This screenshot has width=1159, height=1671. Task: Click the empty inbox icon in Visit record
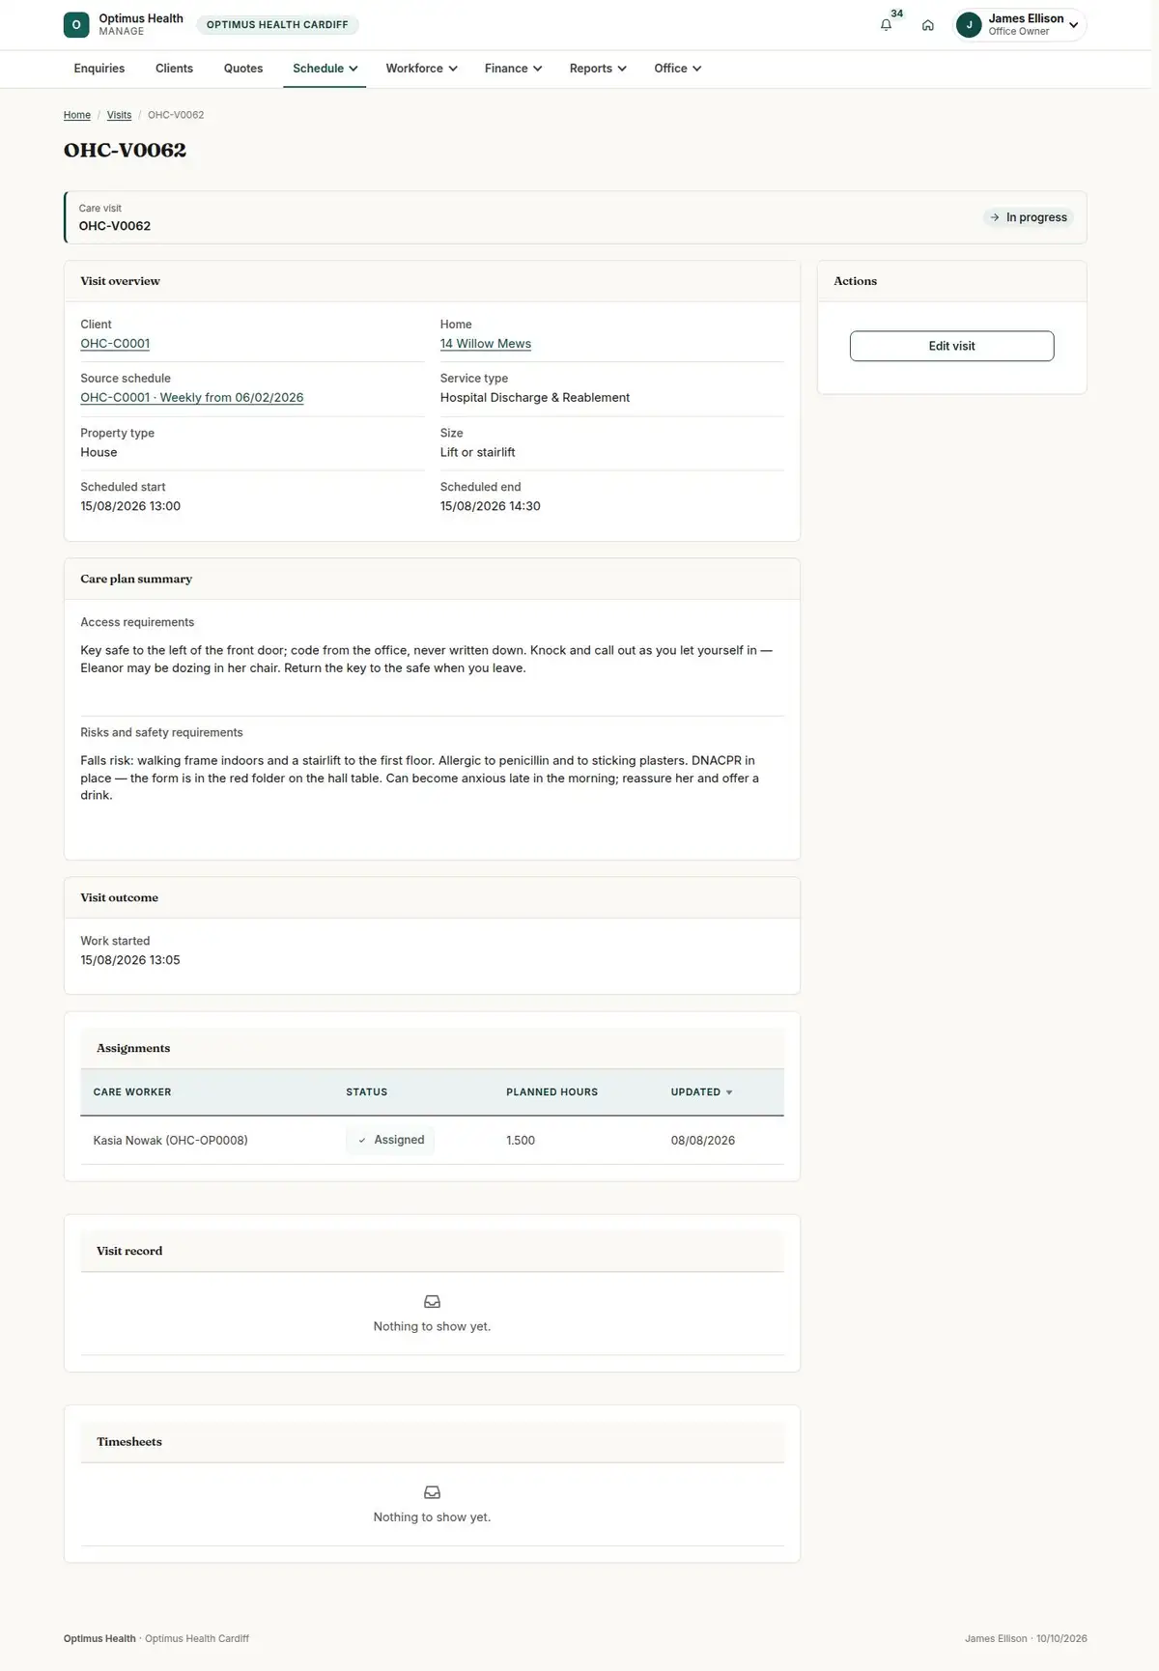point(432,1301)
